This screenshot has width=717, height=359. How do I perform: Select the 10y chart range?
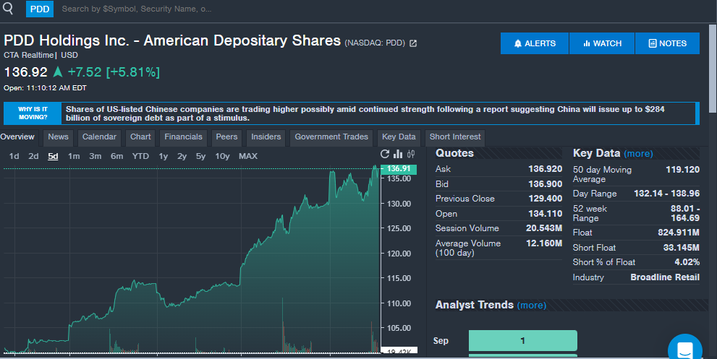pyautogui.click(x=222, y=156)
